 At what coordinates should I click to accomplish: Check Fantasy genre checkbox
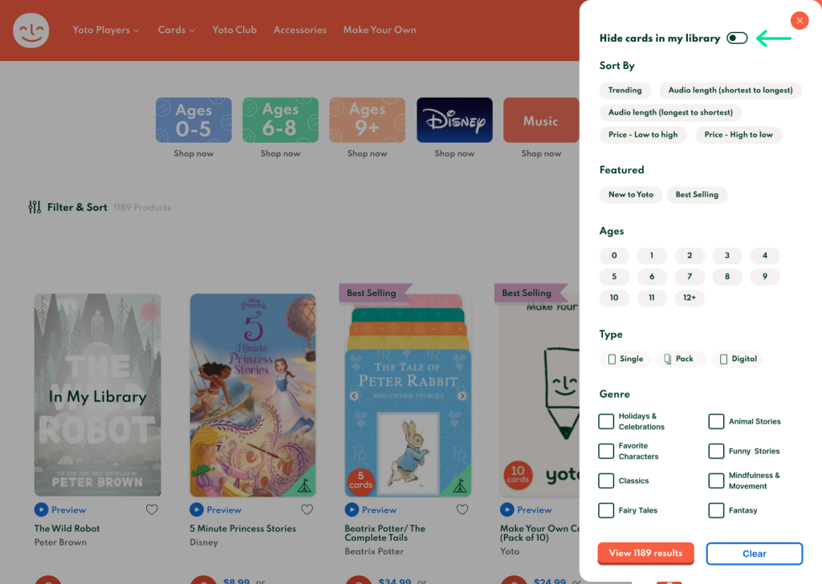pos(716,510)
